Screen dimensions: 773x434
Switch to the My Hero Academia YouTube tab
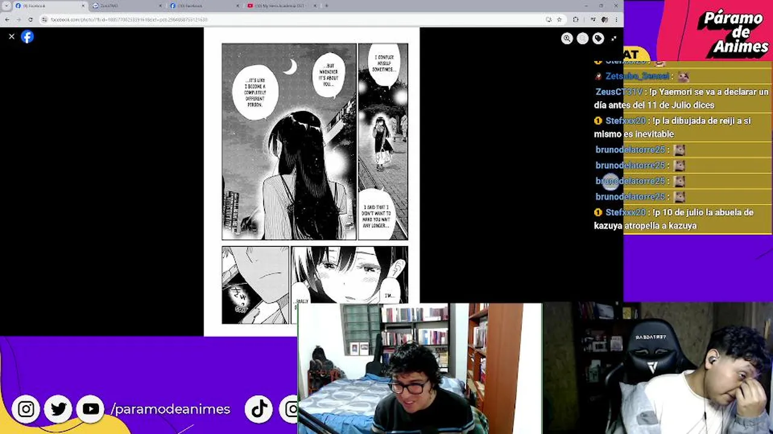click(281, 5)
